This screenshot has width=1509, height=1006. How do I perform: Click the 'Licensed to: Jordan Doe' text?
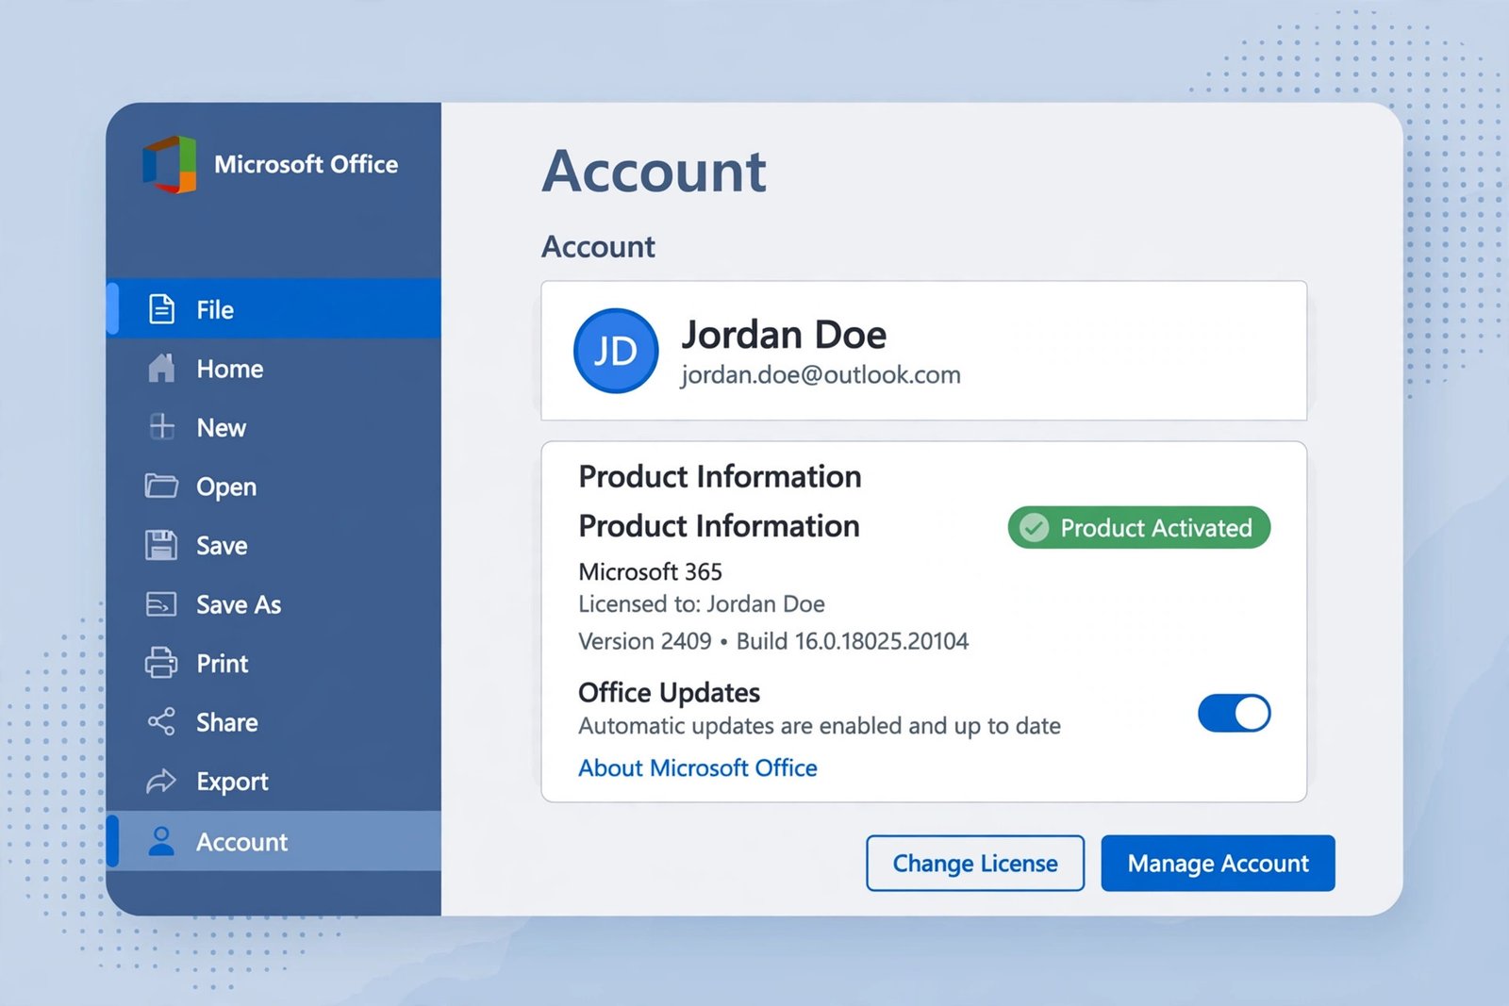tap(702, 604)
